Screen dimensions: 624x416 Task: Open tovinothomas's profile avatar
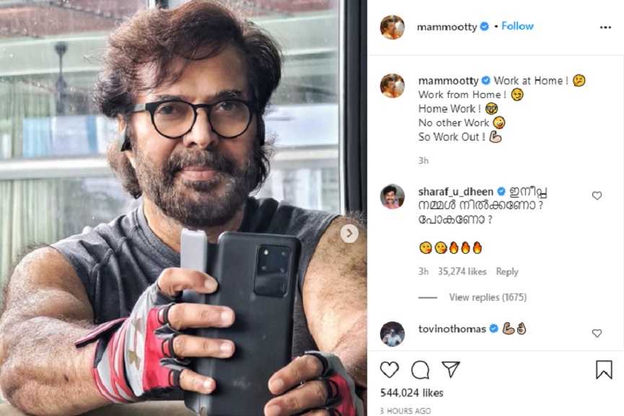tap(392, 334)
